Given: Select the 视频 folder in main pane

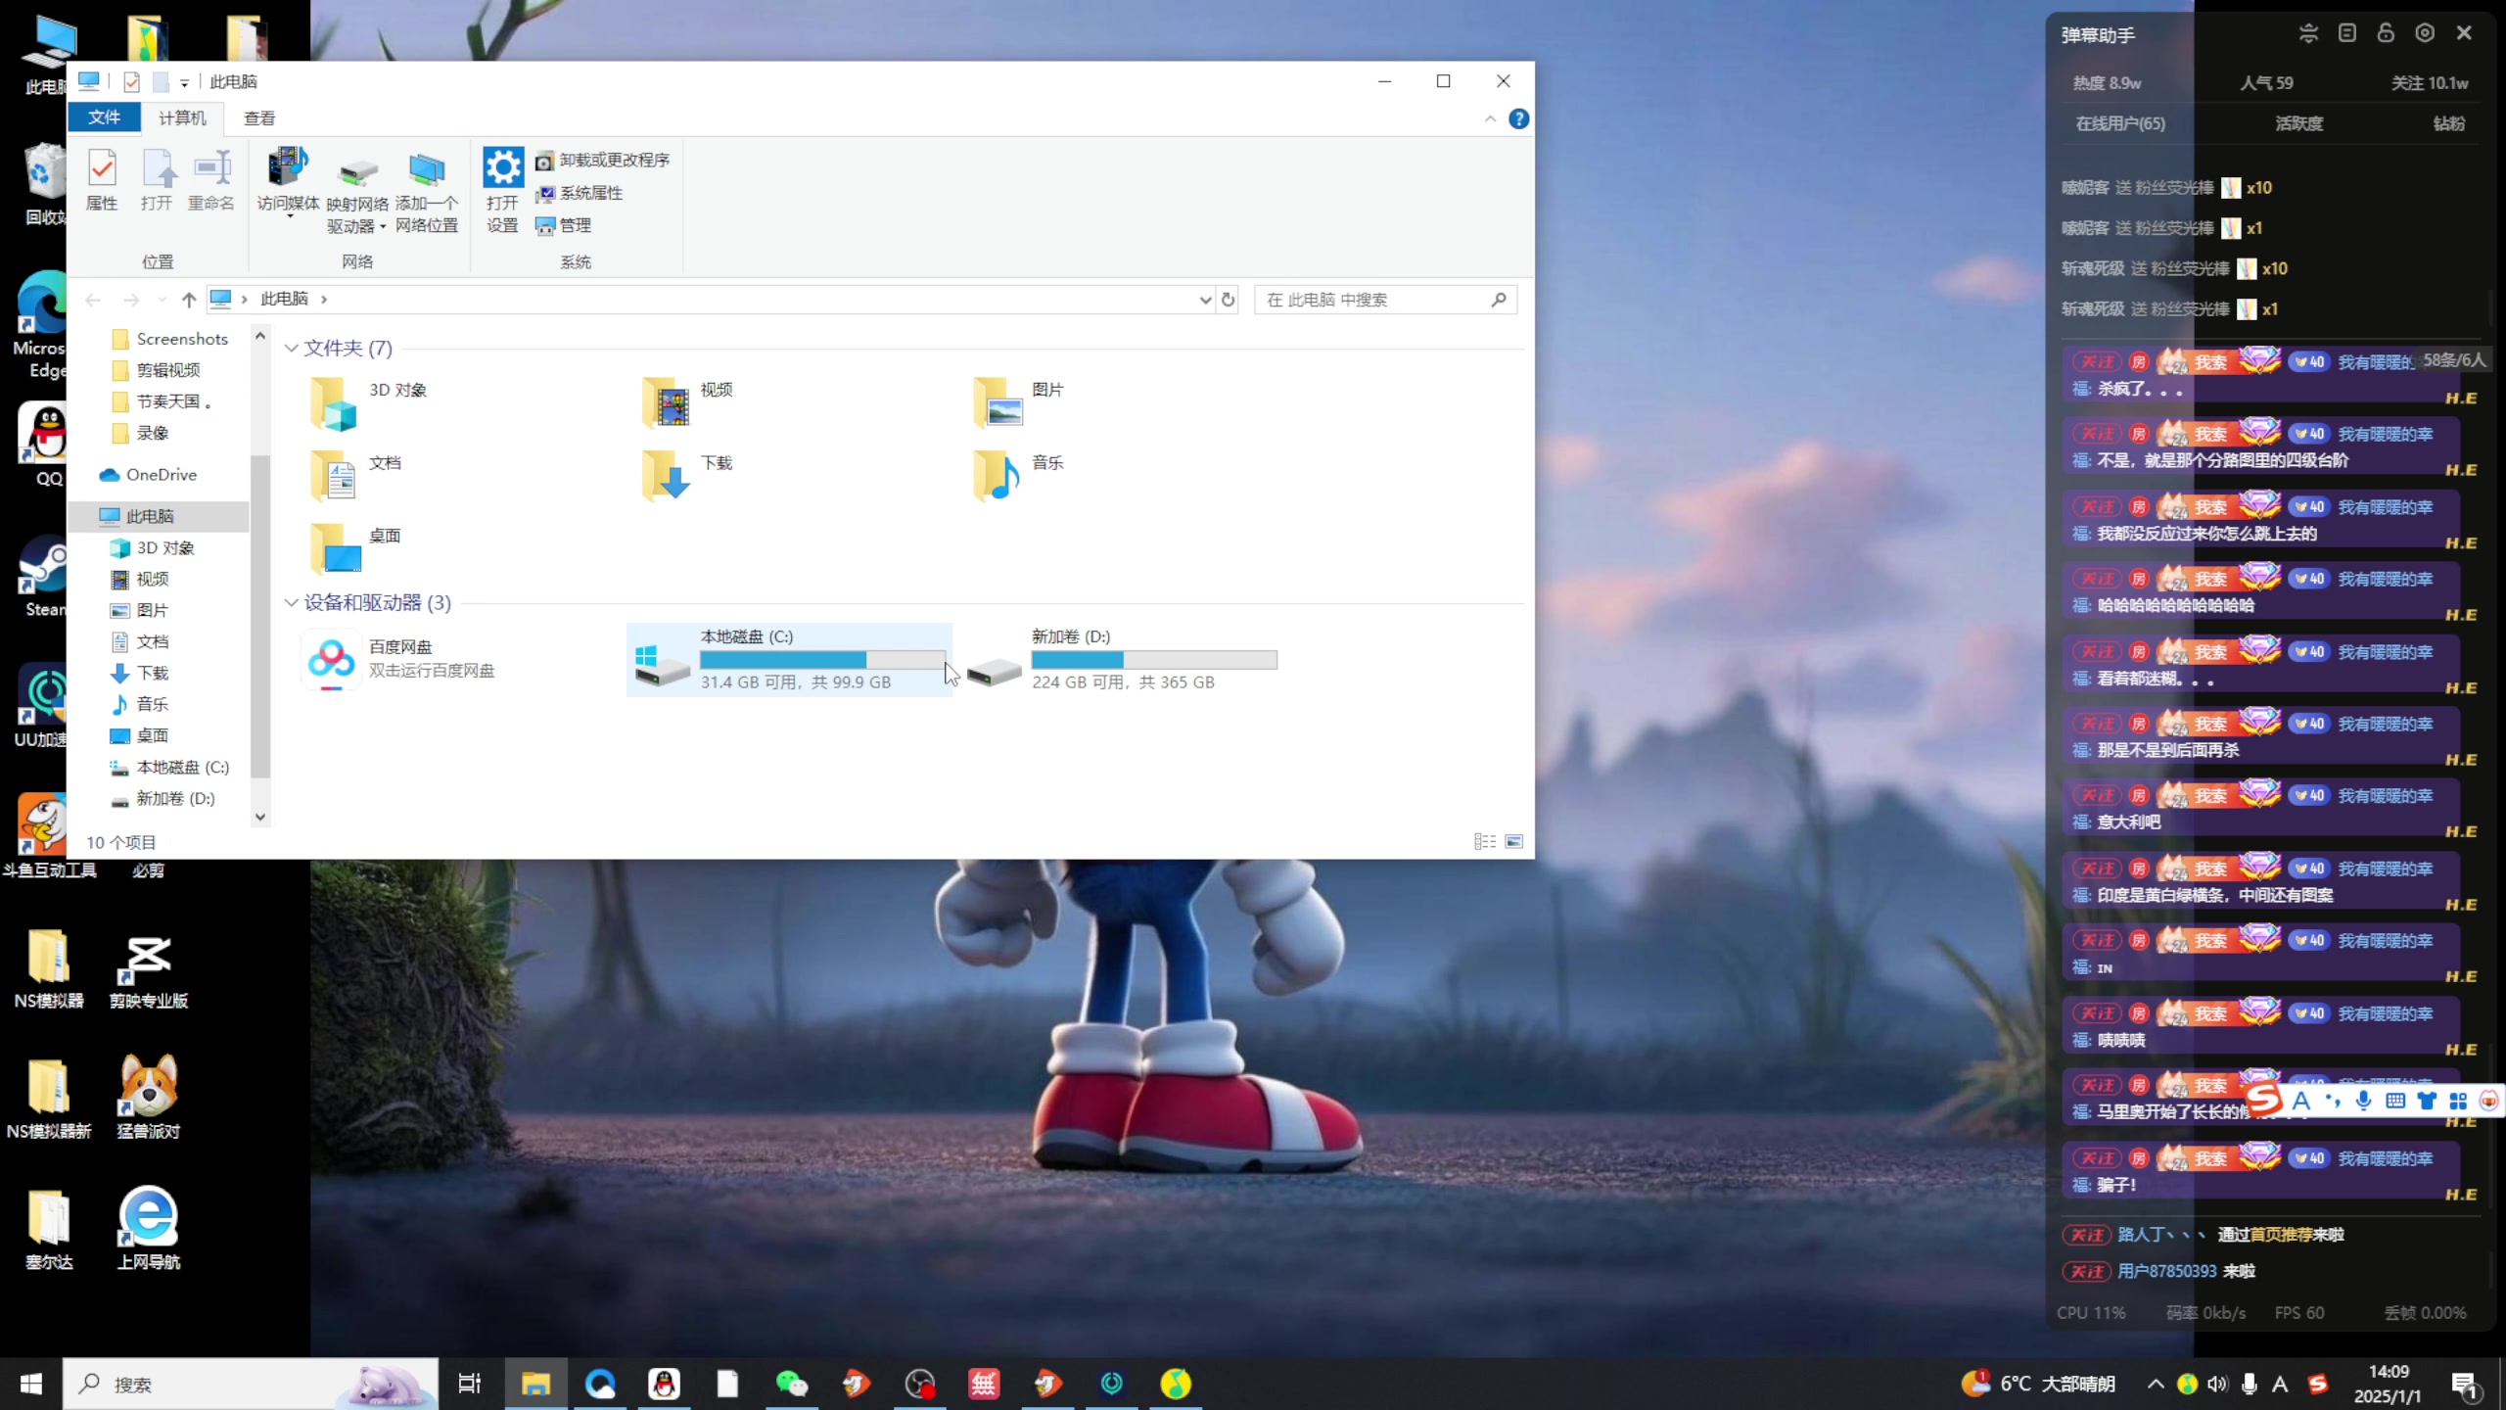Looking at the screenshot, I should point(688,403).
